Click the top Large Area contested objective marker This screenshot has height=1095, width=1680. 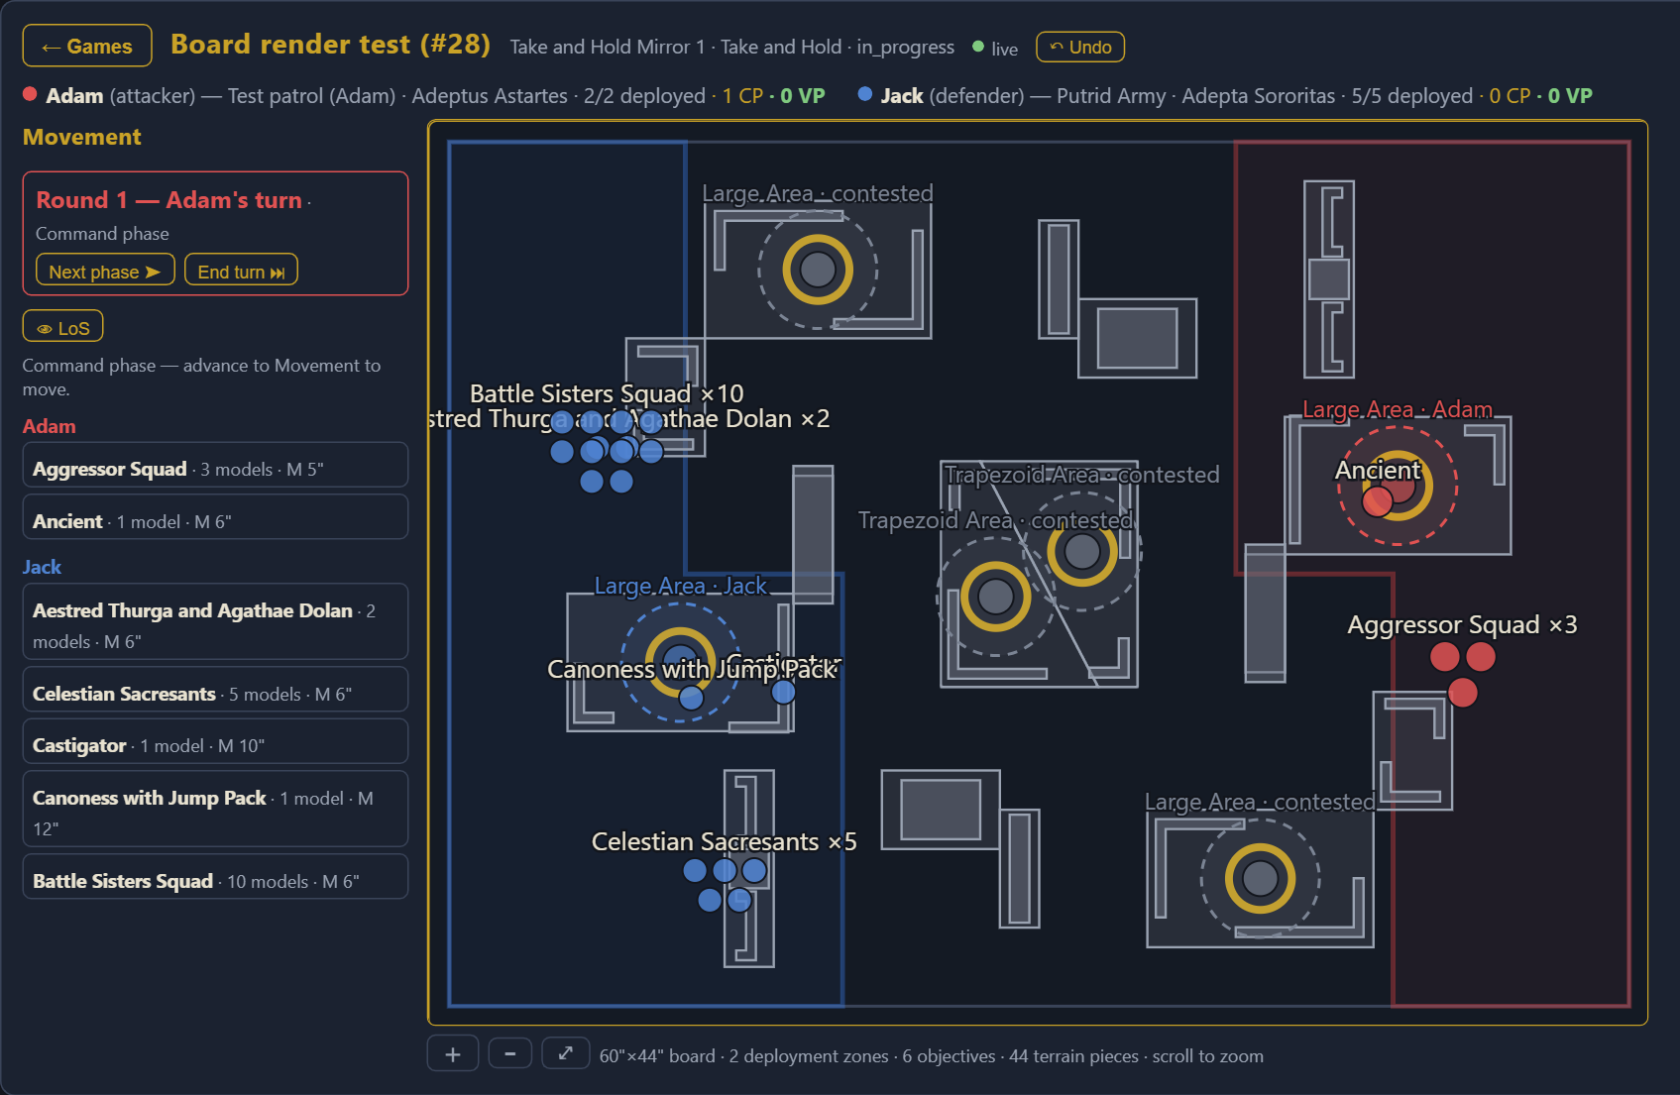pyautogui.click(x=818, y=269)
